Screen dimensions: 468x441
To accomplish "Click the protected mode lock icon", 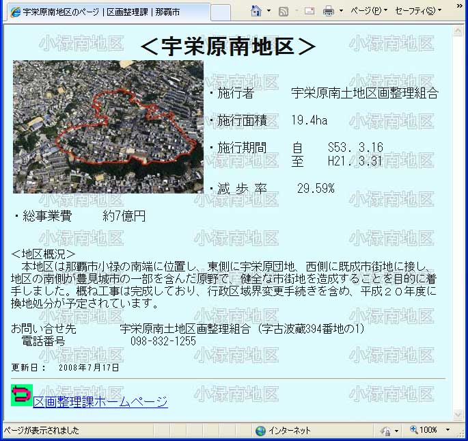I will 386,431.
